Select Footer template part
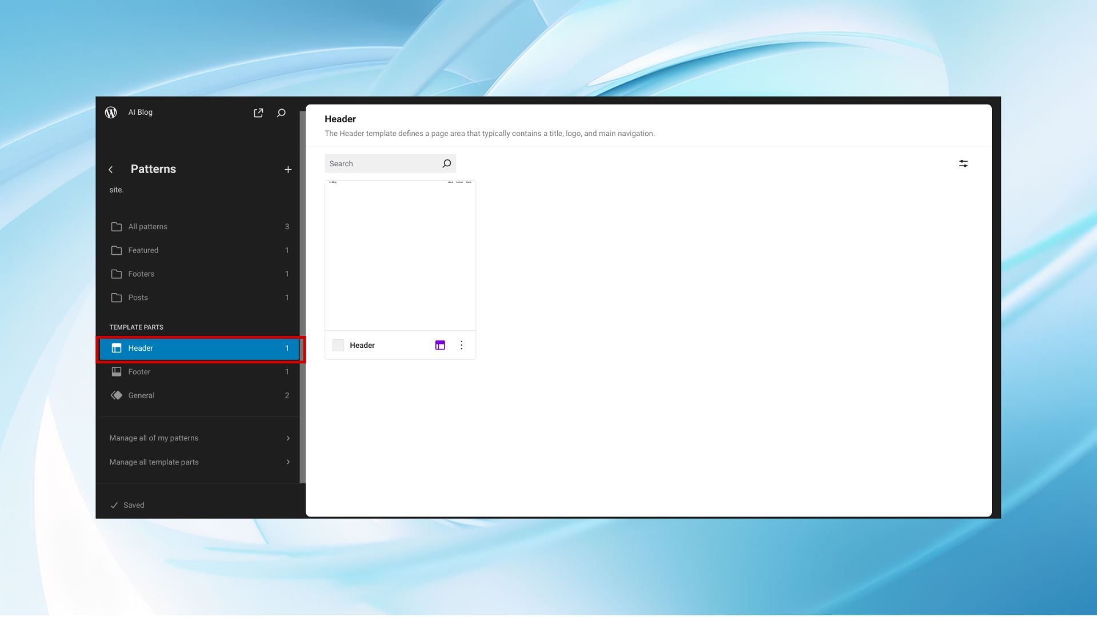Screen dimensions: 1097x617 tap(199, 372)
